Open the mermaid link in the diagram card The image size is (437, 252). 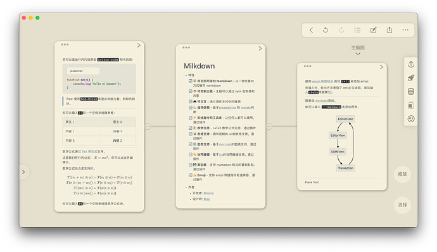(x=321, y=101)
